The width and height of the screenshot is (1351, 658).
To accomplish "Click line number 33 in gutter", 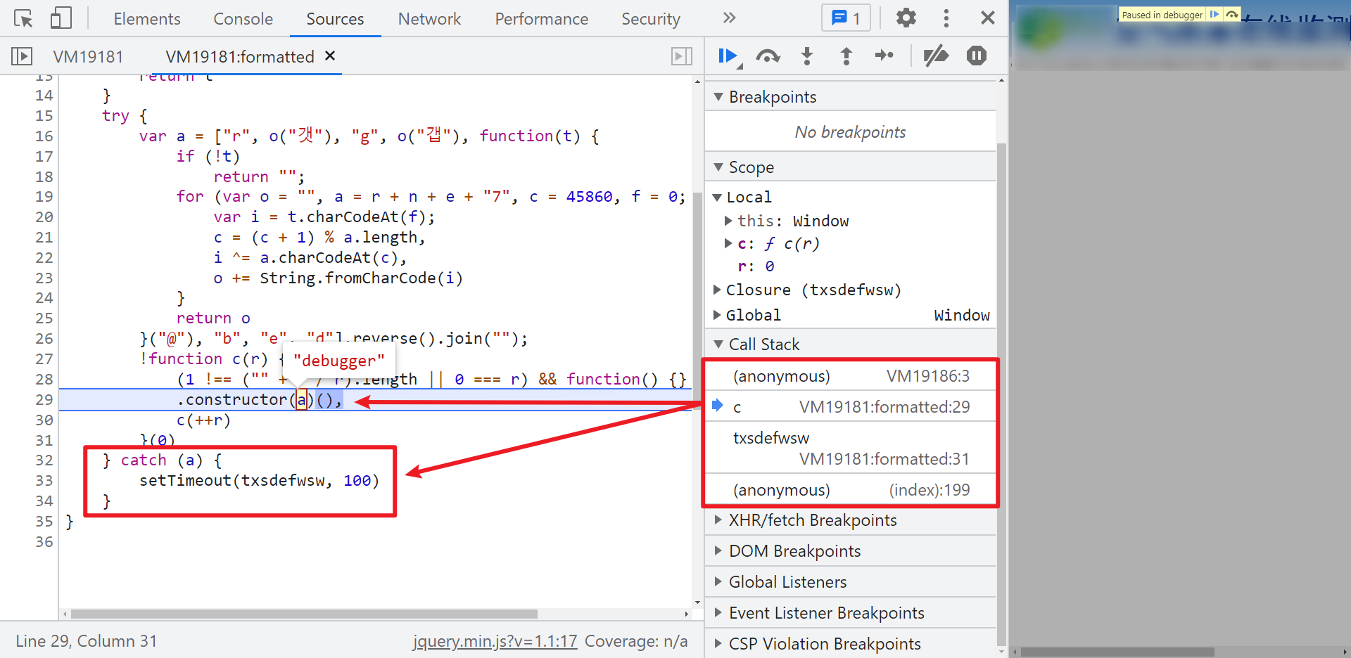I will point(44,480).
